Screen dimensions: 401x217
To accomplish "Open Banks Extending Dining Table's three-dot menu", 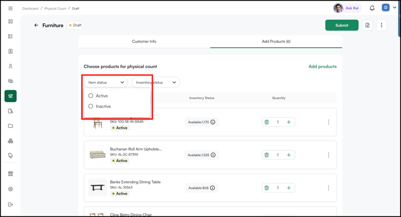I will (x=329, y=188).
